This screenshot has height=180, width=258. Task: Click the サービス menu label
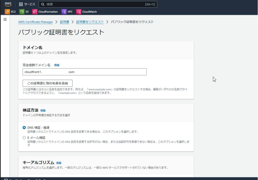point(30,4)
